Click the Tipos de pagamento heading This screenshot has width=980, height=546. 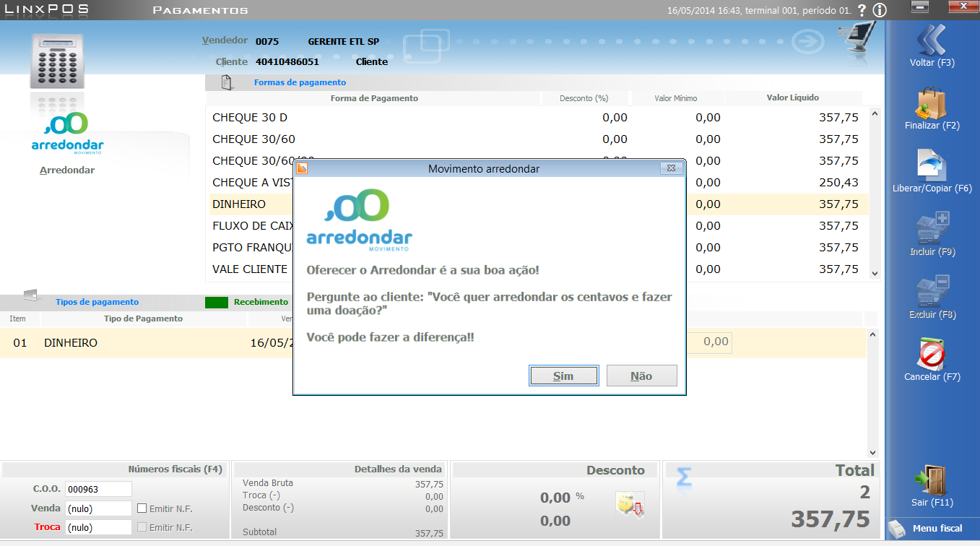[x=97, y=302]
